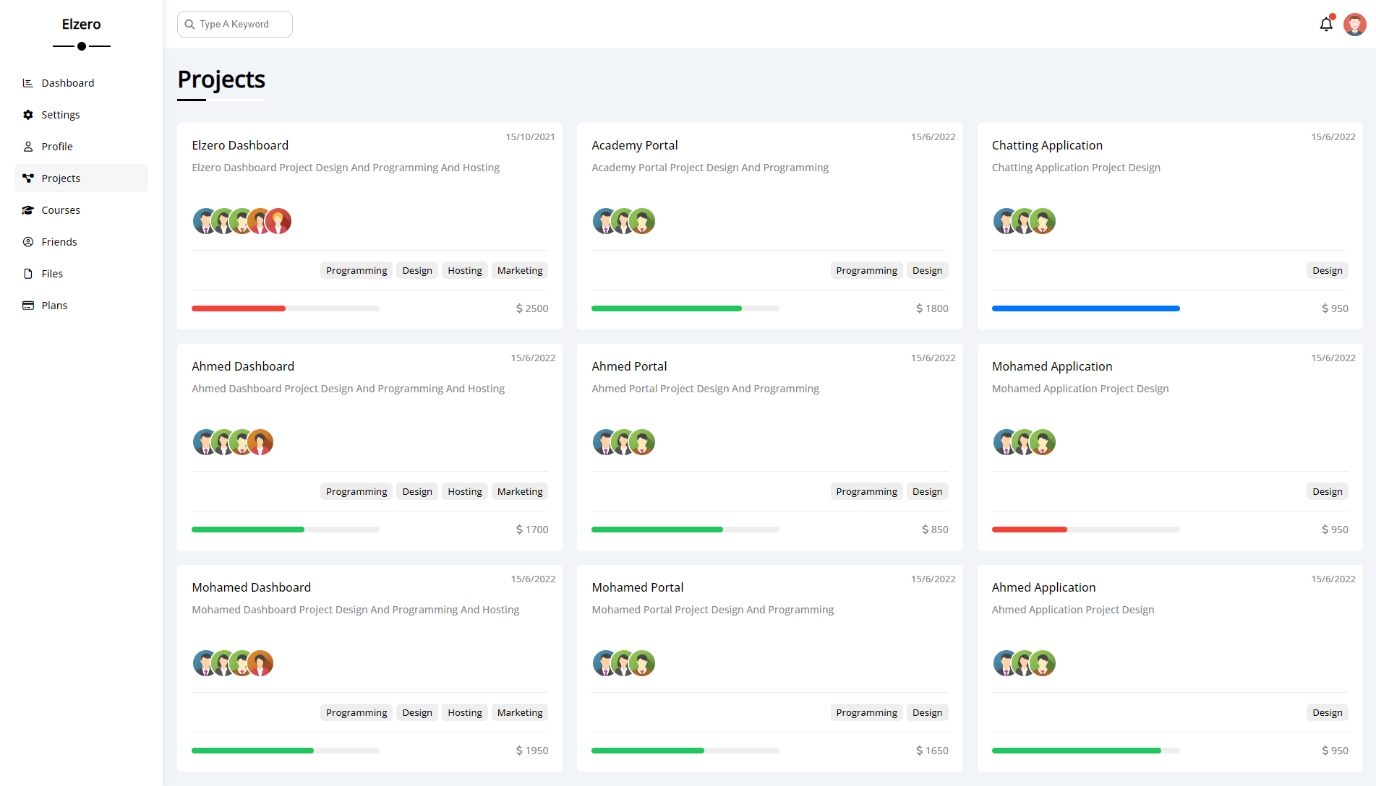
Task: Click the Settings gear icon in the sidebar
Action: tap(28, 115)
